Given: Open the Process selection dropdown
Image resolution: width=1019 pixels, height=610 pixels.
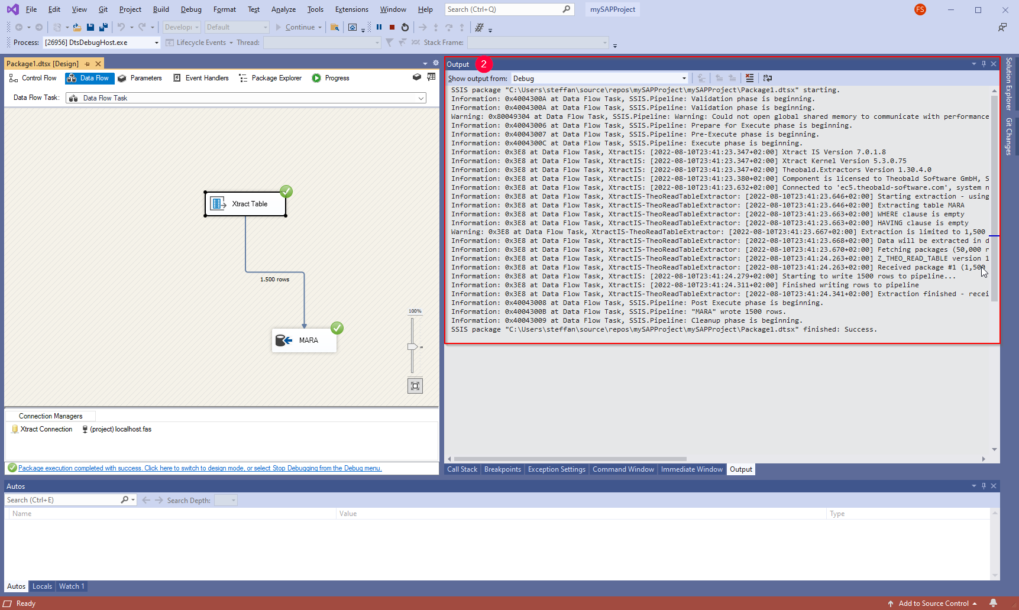Looking at the screenshot, I should click(157, 43).
